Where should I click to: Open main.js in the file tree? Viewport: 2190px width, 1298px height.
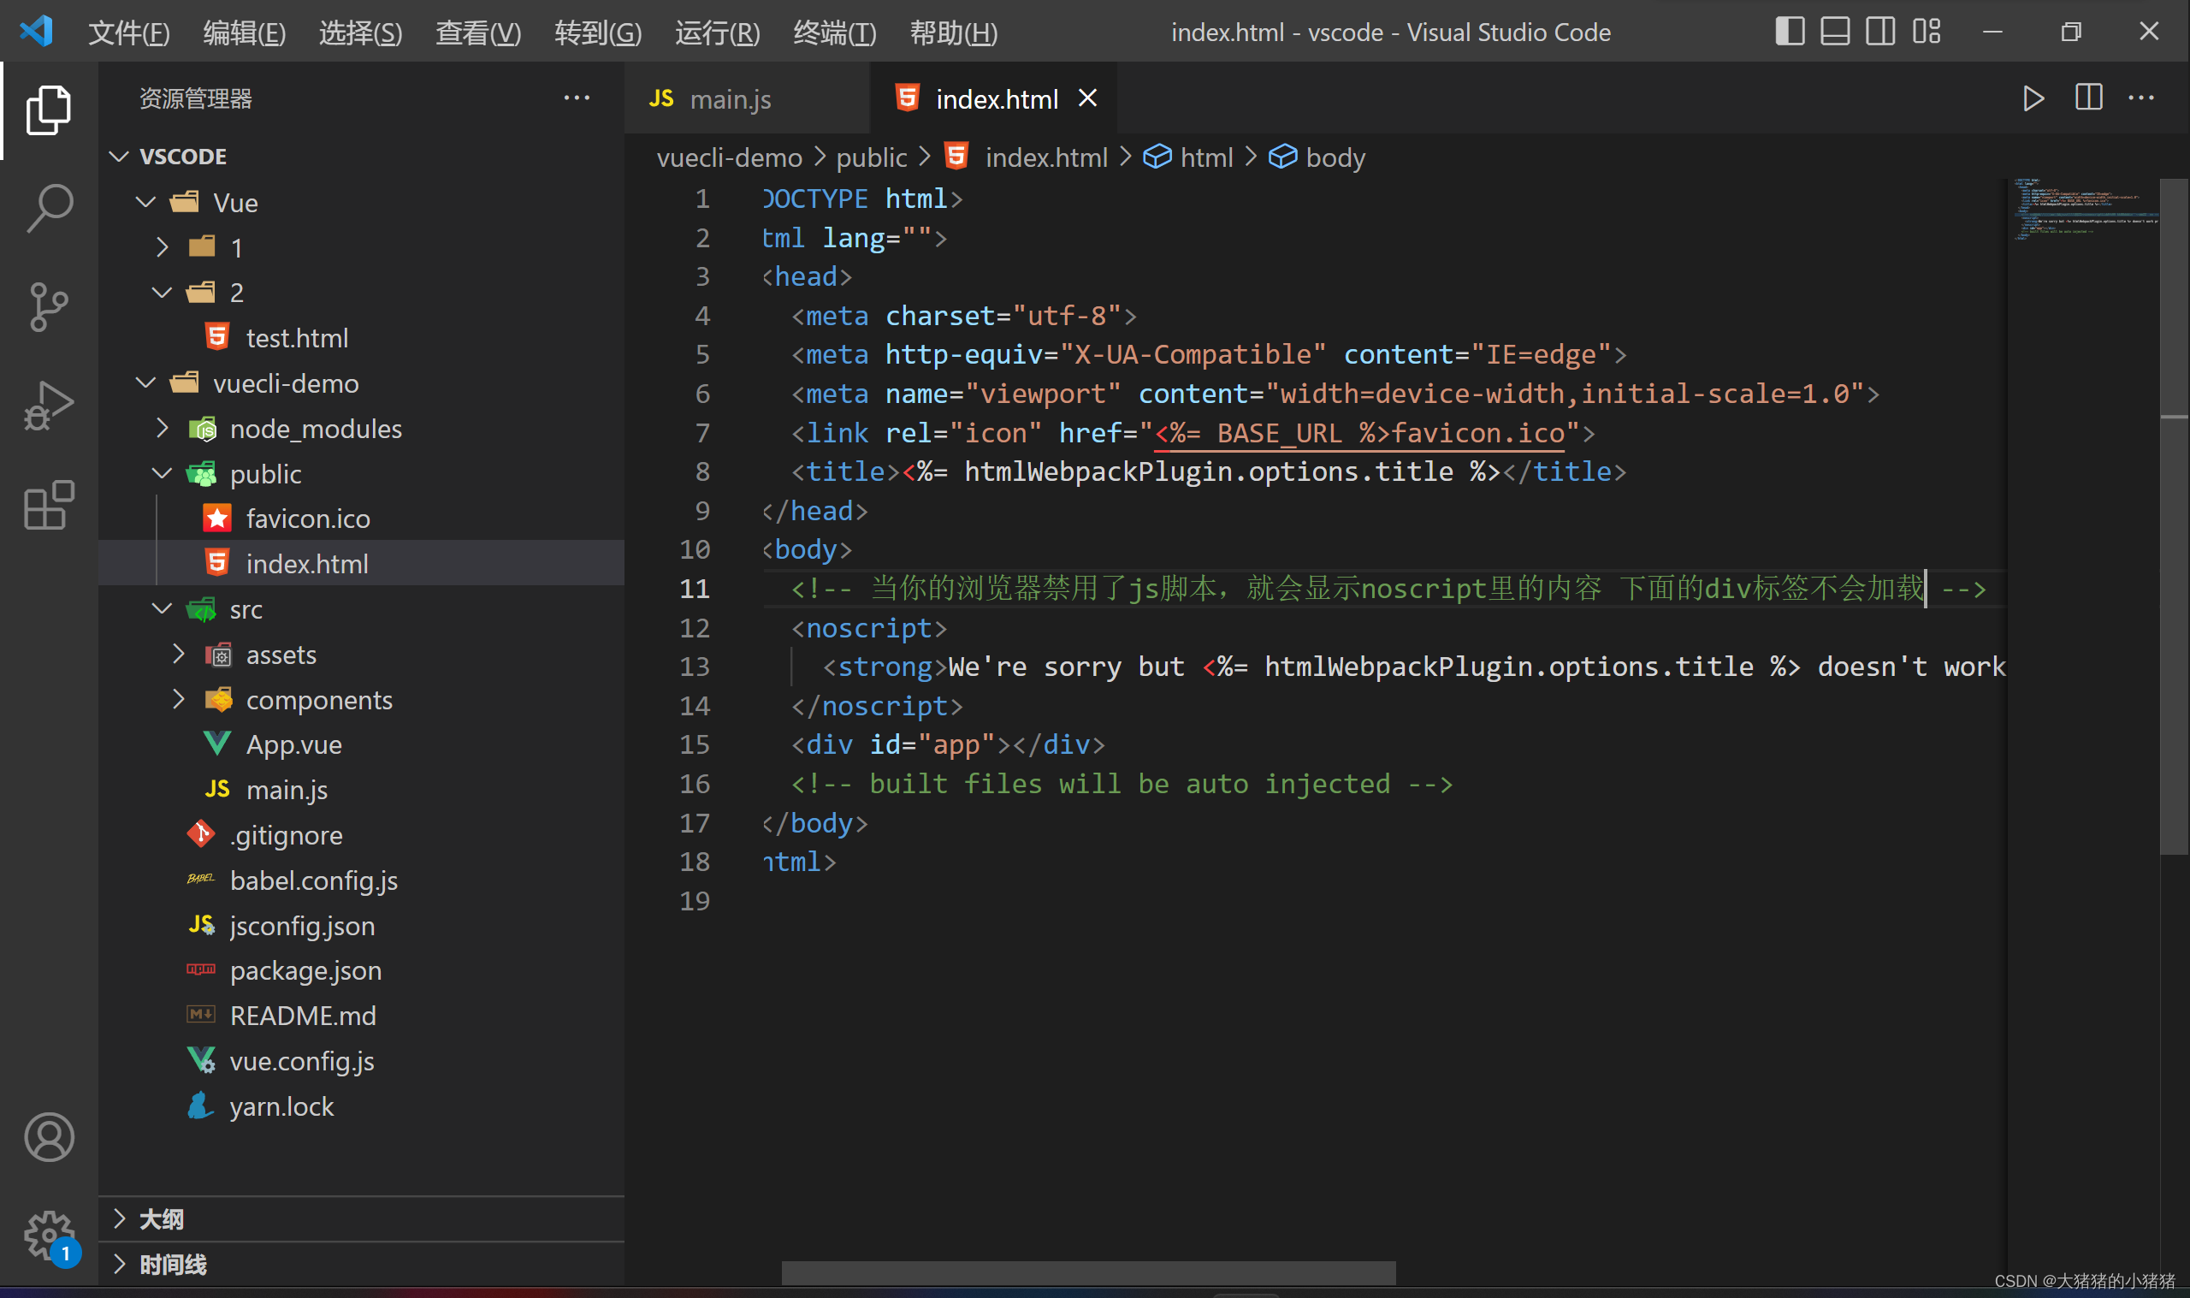click(x=362, y=790)
